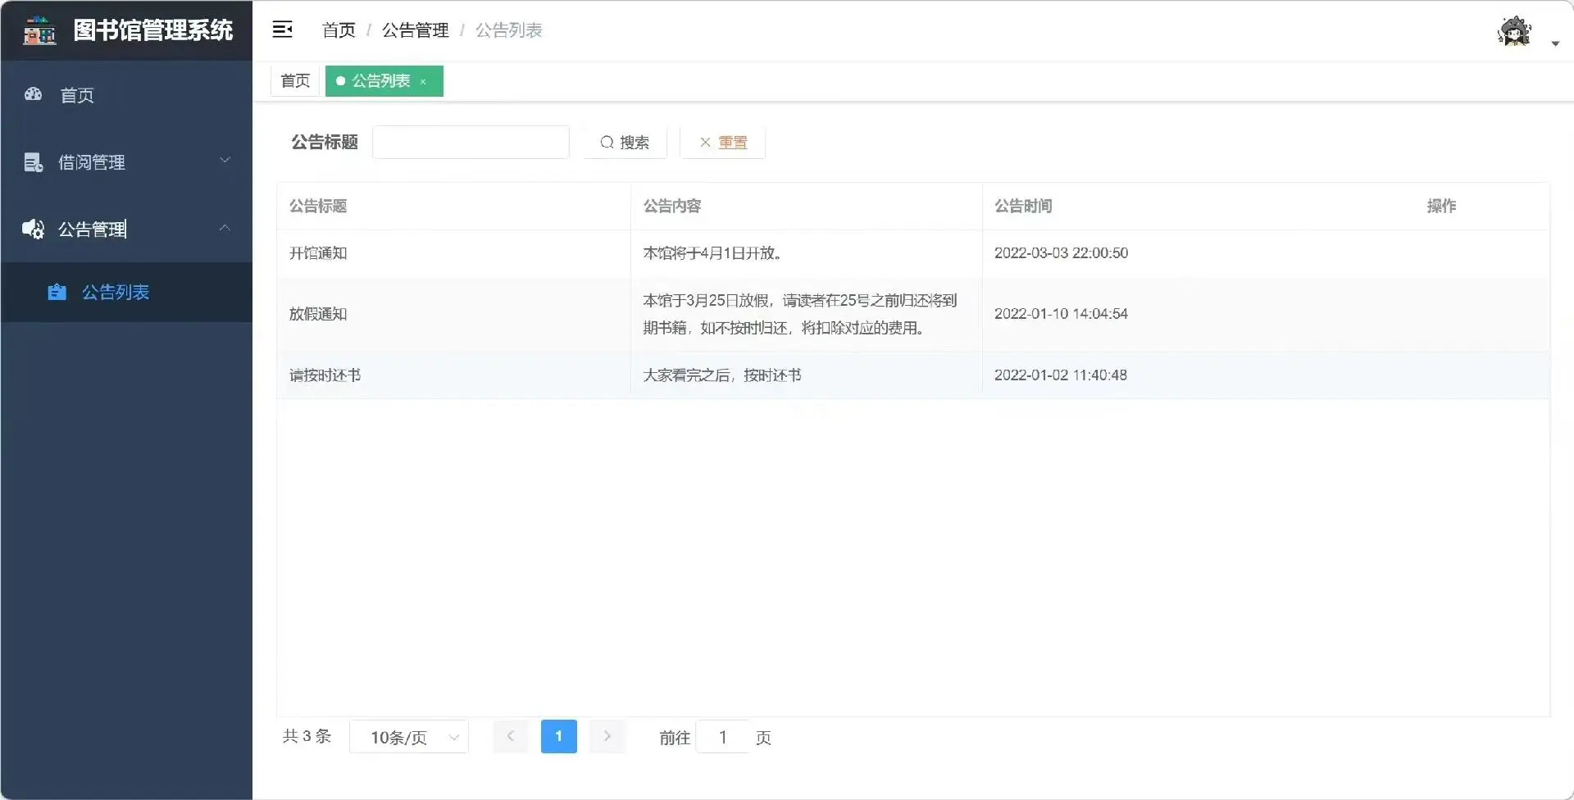Collapse the 公告管理 menu section
This screenshot has height=800, width=1574.
225,228
